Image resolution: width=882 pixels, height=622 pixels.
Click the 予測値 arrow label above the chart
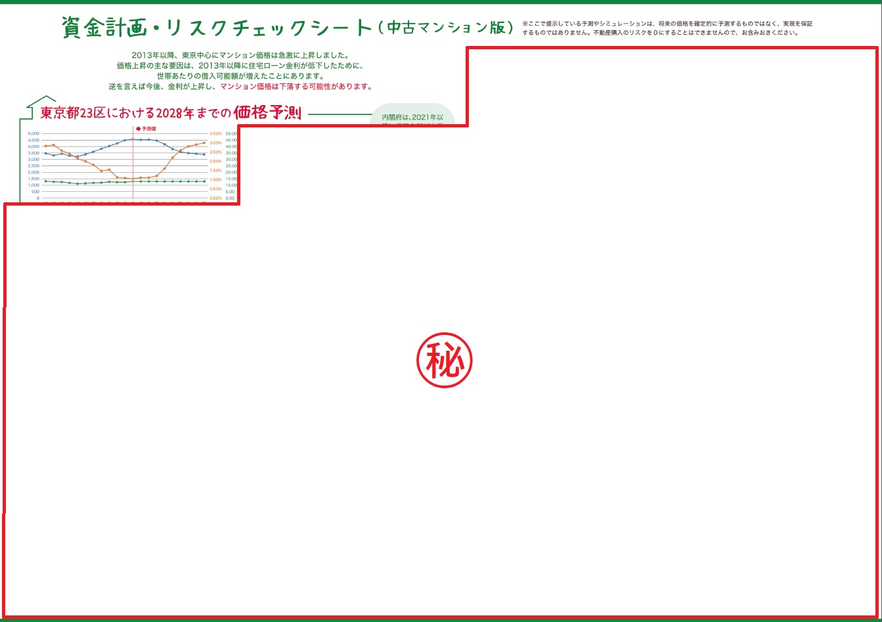coord(146,129)
